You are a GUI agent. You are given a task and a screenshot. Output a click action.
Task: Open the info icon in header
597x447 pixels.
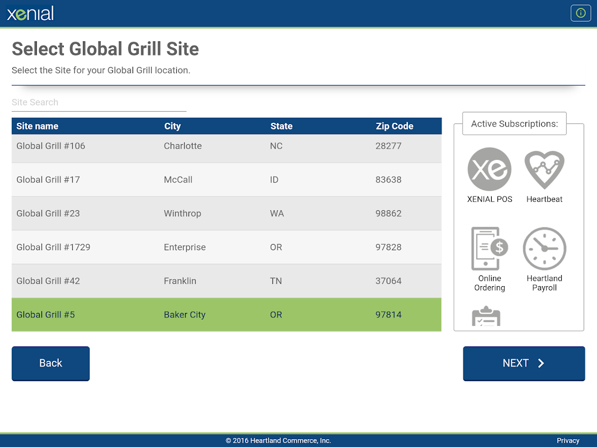[581, 13]
